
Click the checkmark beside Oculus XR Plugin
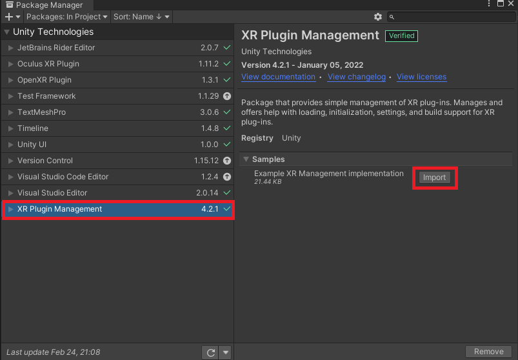coord(227,64)
